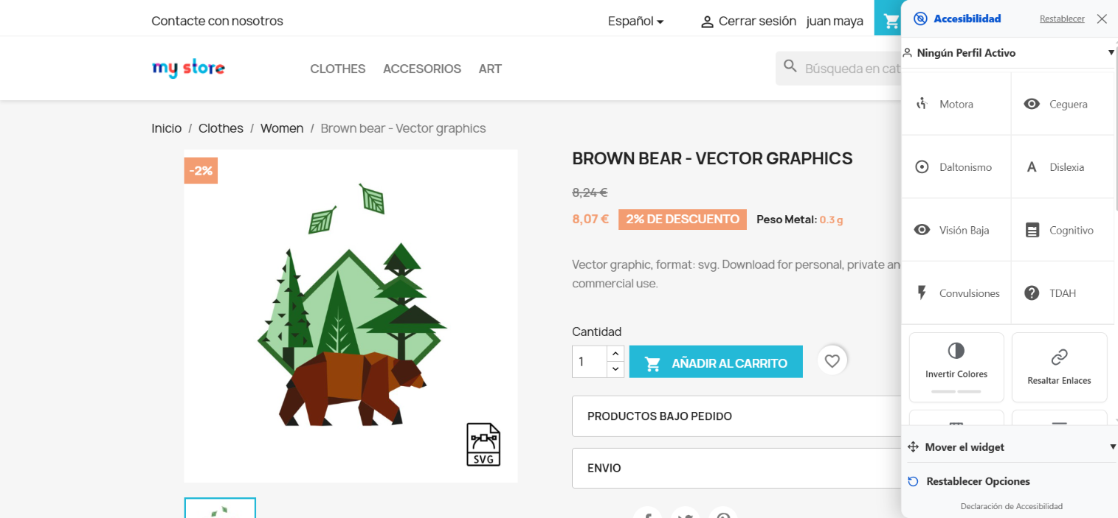Image resolution: width=1118 pixels, height=518 pixels.
Task: Open the Español language dropdown
Action: pos(635,21)
